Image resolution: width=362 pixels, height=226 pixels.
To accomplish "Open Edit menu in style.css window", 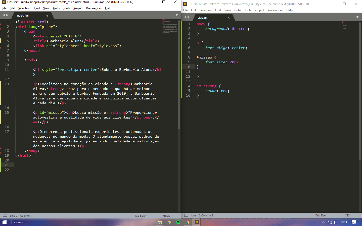I will pyautogui.click(x=194, y=10).
